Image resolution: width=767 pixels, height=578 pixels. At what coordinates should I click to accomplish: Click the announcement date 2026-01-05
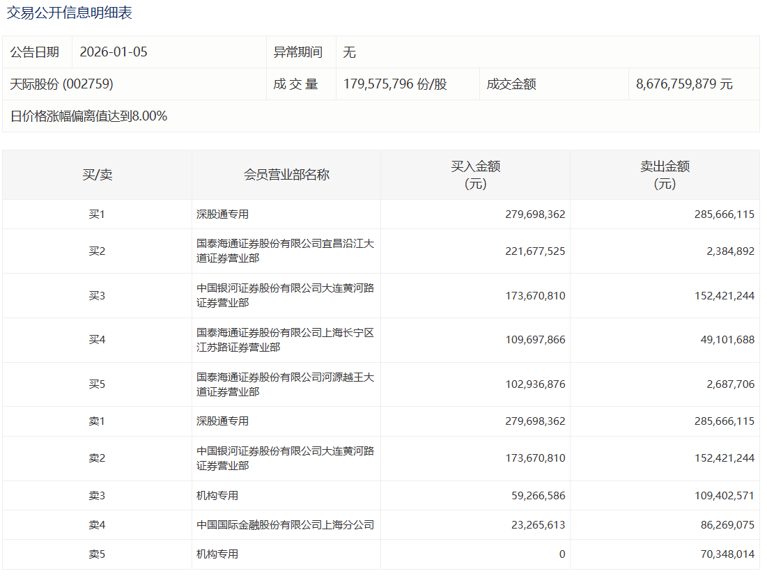tap(114, 52)
